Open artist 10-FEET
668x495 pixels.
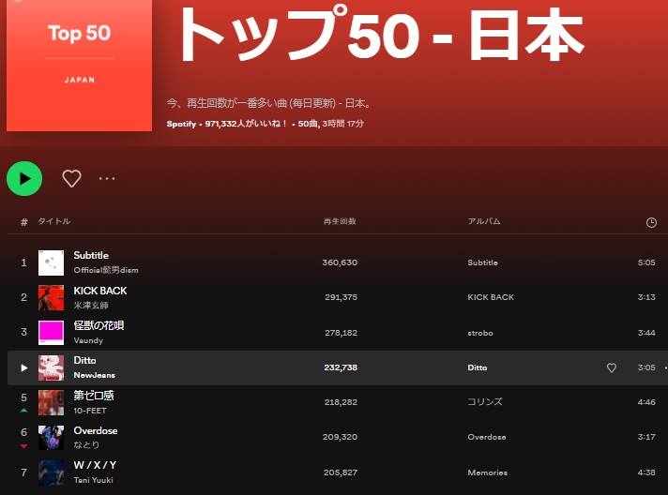pos(90,411)
